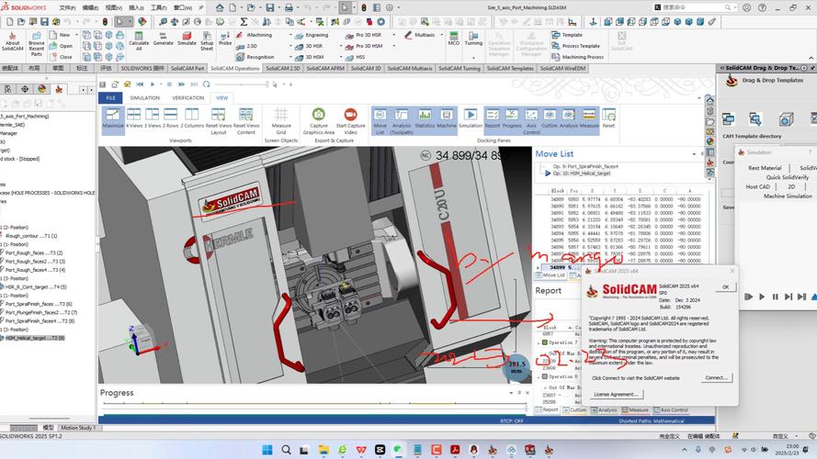817x459 pixels.
Task: Select the VERIFICATION ribbon tab
Action: [188, 98]
